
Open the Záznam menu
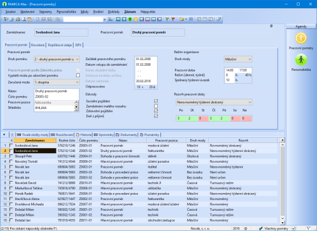pyautogui.click(x=130, y=11)
